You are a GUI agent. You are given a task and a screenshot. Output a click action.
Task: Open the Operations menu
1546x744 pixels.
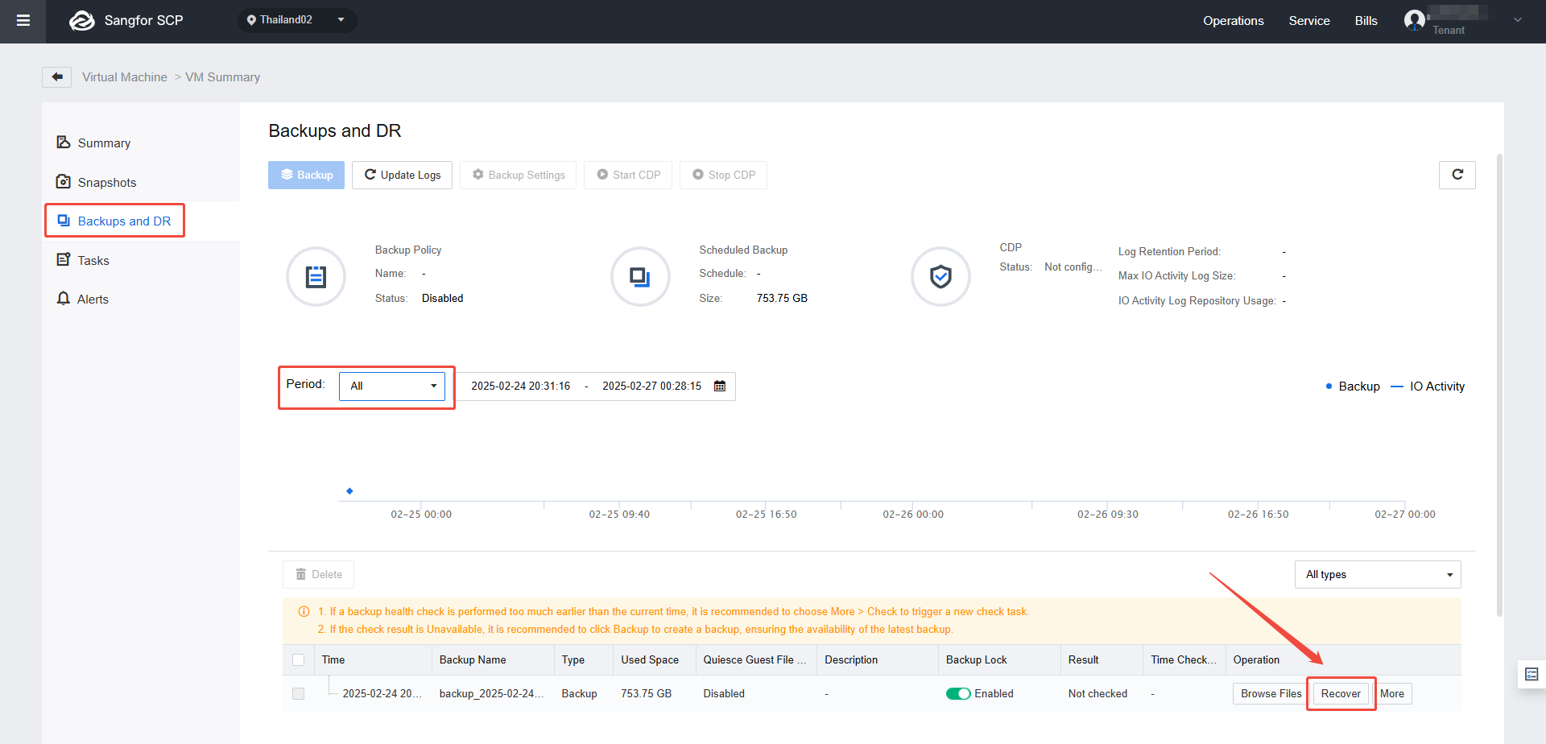coord(1233,21)
